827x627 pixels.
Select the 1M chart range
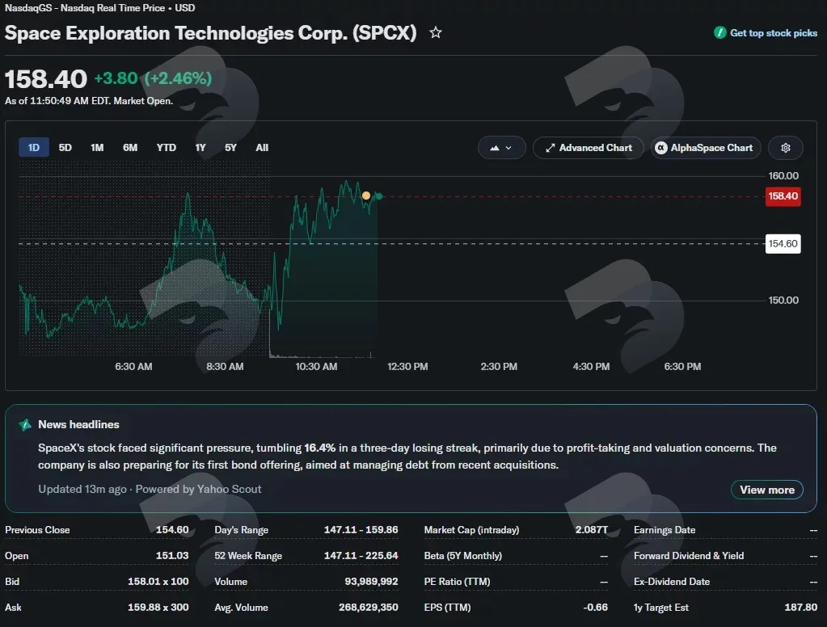[97, 148]
